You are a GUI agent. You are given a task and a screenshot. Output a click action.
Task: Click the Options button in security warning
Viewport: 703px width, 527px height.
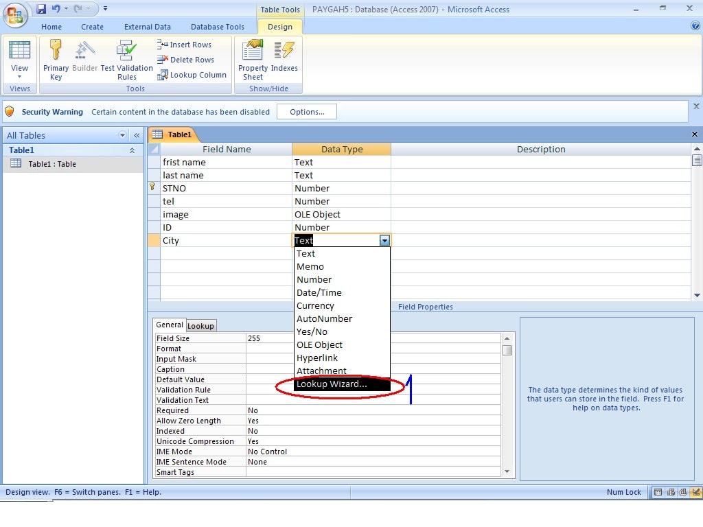[307, 112]
